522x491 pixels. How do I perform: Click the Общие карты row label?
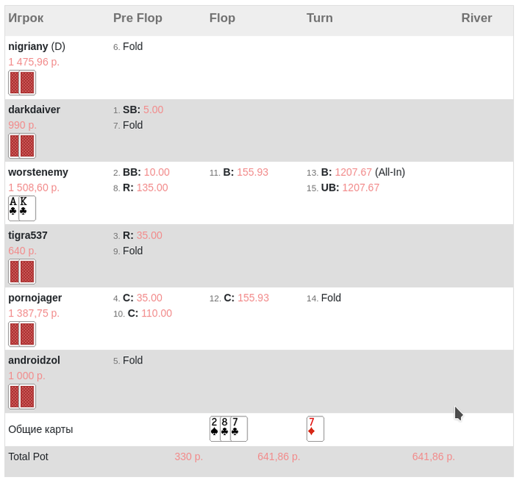[x=40, y=429]
